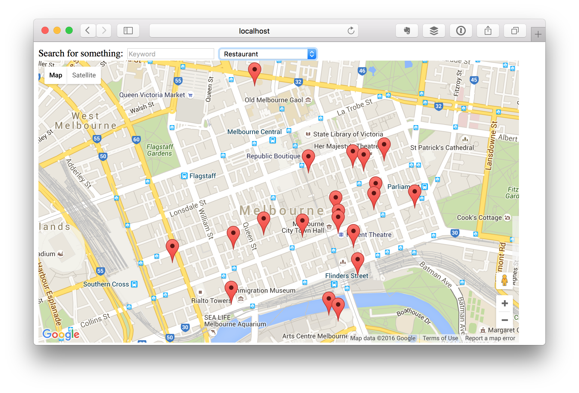Open the Terms of Use link
The height and width of the screenshot is (393, 579).
pos(440,338)
